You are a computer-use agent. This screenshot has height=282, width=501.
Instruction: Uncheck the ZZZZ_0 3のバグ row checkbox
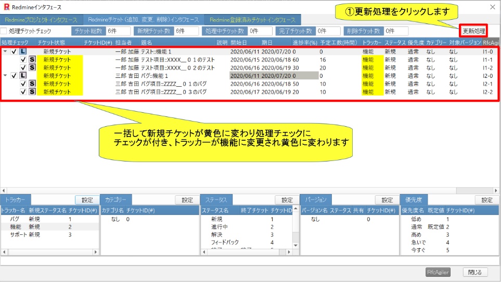pyautogui.click(x=23, y=92)
